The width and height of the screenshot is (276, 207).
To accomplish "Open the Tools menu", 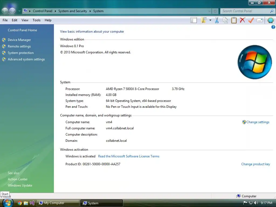I will 36,20.
